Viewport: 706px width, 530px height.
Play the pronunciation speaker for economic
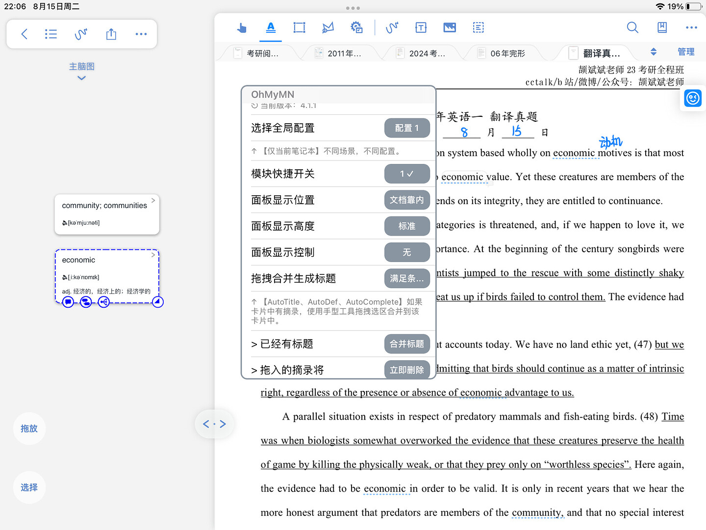pyautogui.click(x=65, y=277)
